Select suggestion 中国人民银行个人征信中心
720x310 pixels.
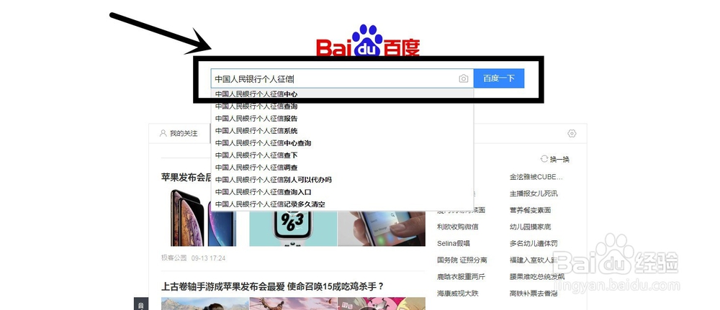(342, 94)
